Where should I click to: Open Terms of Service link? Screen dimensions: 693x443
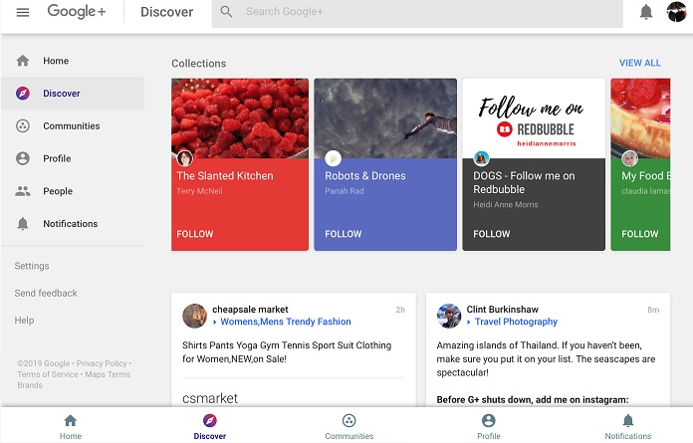[48, 374]
